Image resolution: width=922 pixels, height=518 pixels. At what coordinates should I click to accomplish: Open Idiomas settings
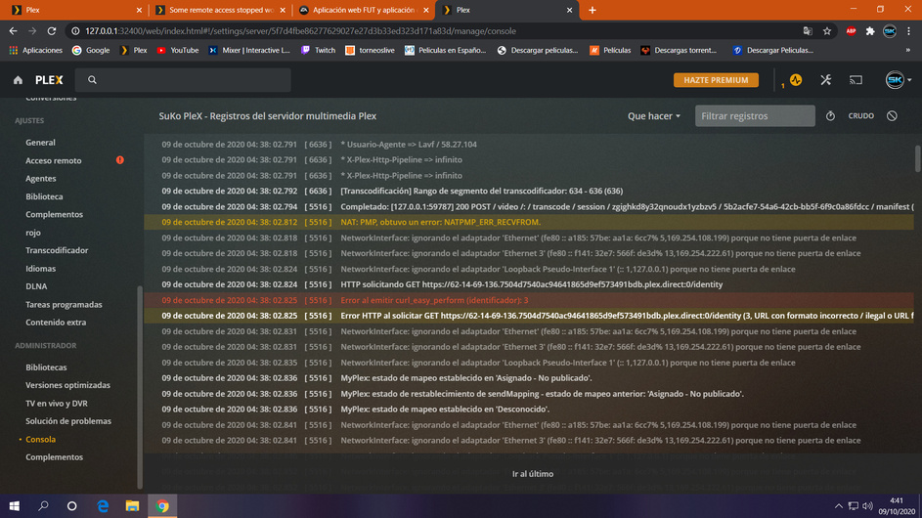point(40,268)
